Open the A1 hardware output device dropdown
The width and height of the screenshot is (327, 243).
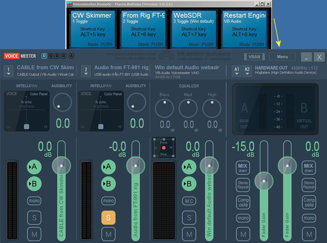point(237,71)
